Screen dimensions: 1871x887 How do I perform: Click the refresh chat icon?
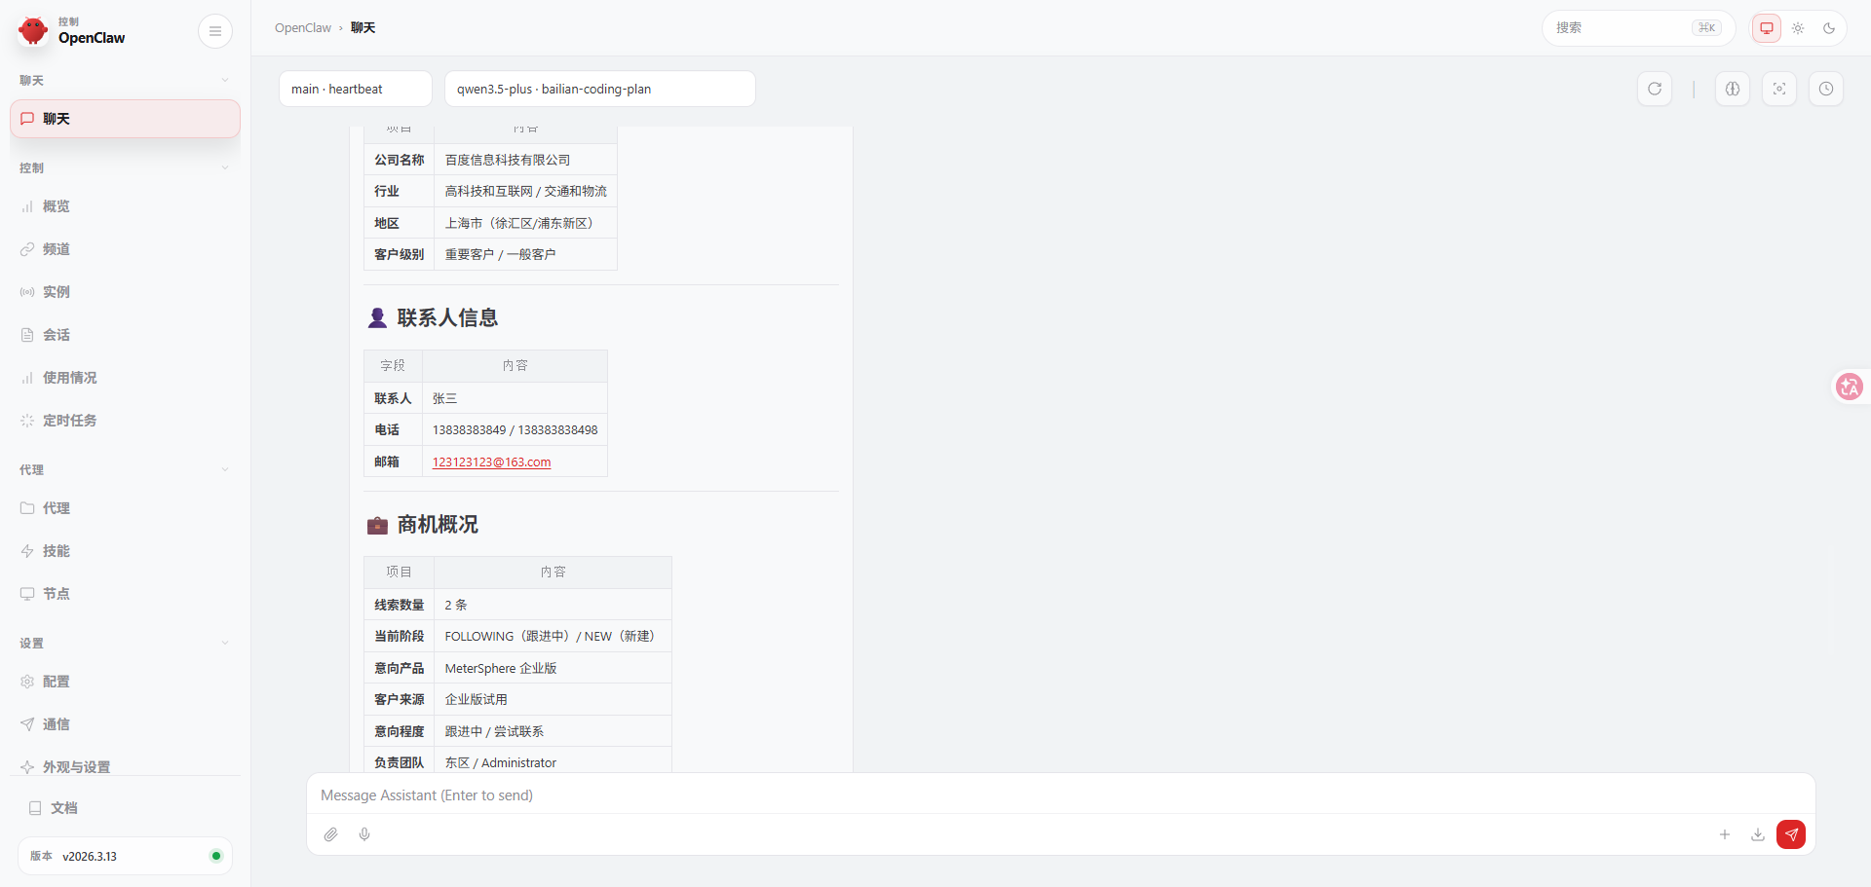point(1655,89)
